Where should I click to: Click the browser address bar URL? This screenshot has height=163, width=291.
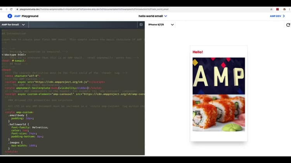pyautogui.click(x=94, y=9)
